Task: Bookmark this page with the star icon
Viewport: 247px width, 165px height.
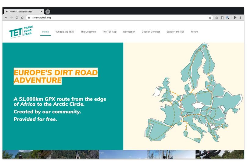Action: click(x=210, y=17)
